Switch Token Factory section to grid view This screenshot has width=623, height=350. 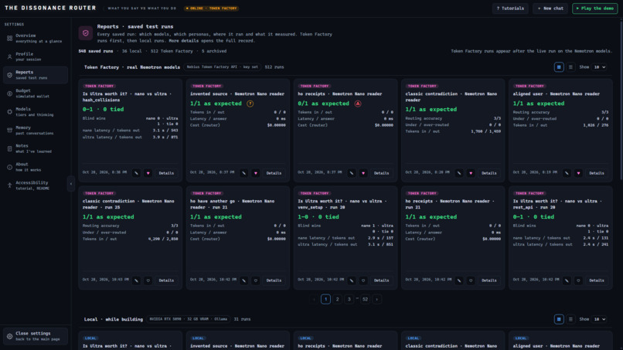[x=559, y=67]
